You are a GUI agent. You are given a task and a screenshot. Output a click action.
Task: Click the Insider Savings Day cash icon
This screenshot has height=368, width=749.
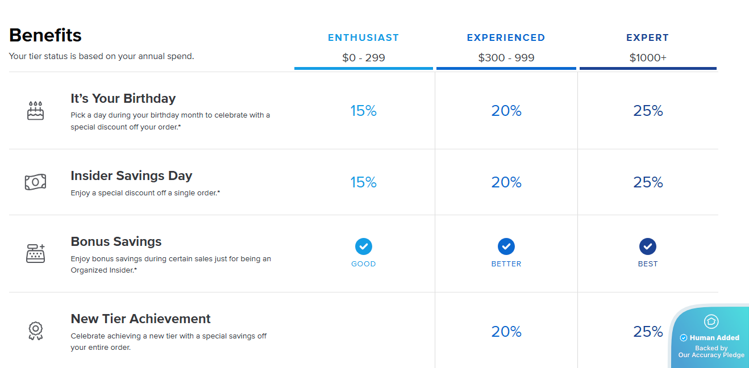[x=35, y=182]
